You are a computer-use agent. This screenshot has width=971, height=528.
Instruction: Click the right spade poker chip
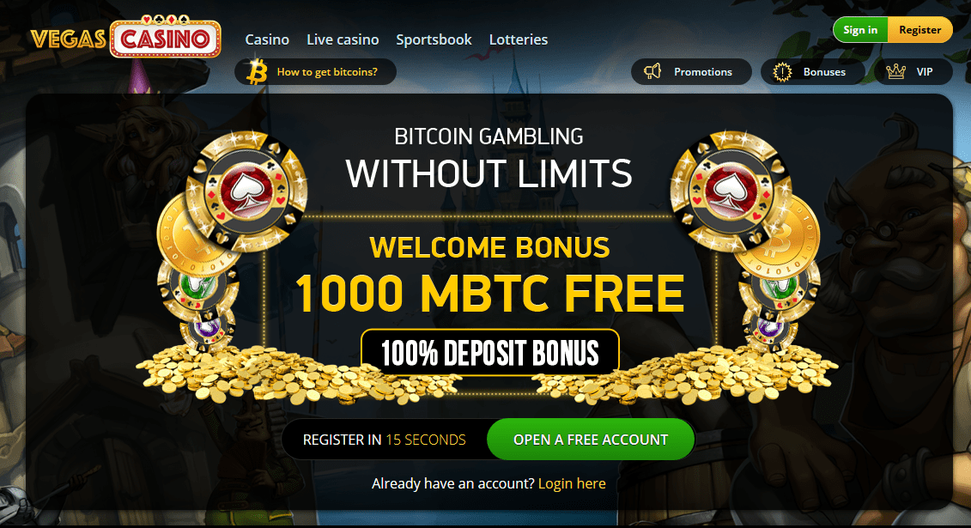[x=731, y=191]
